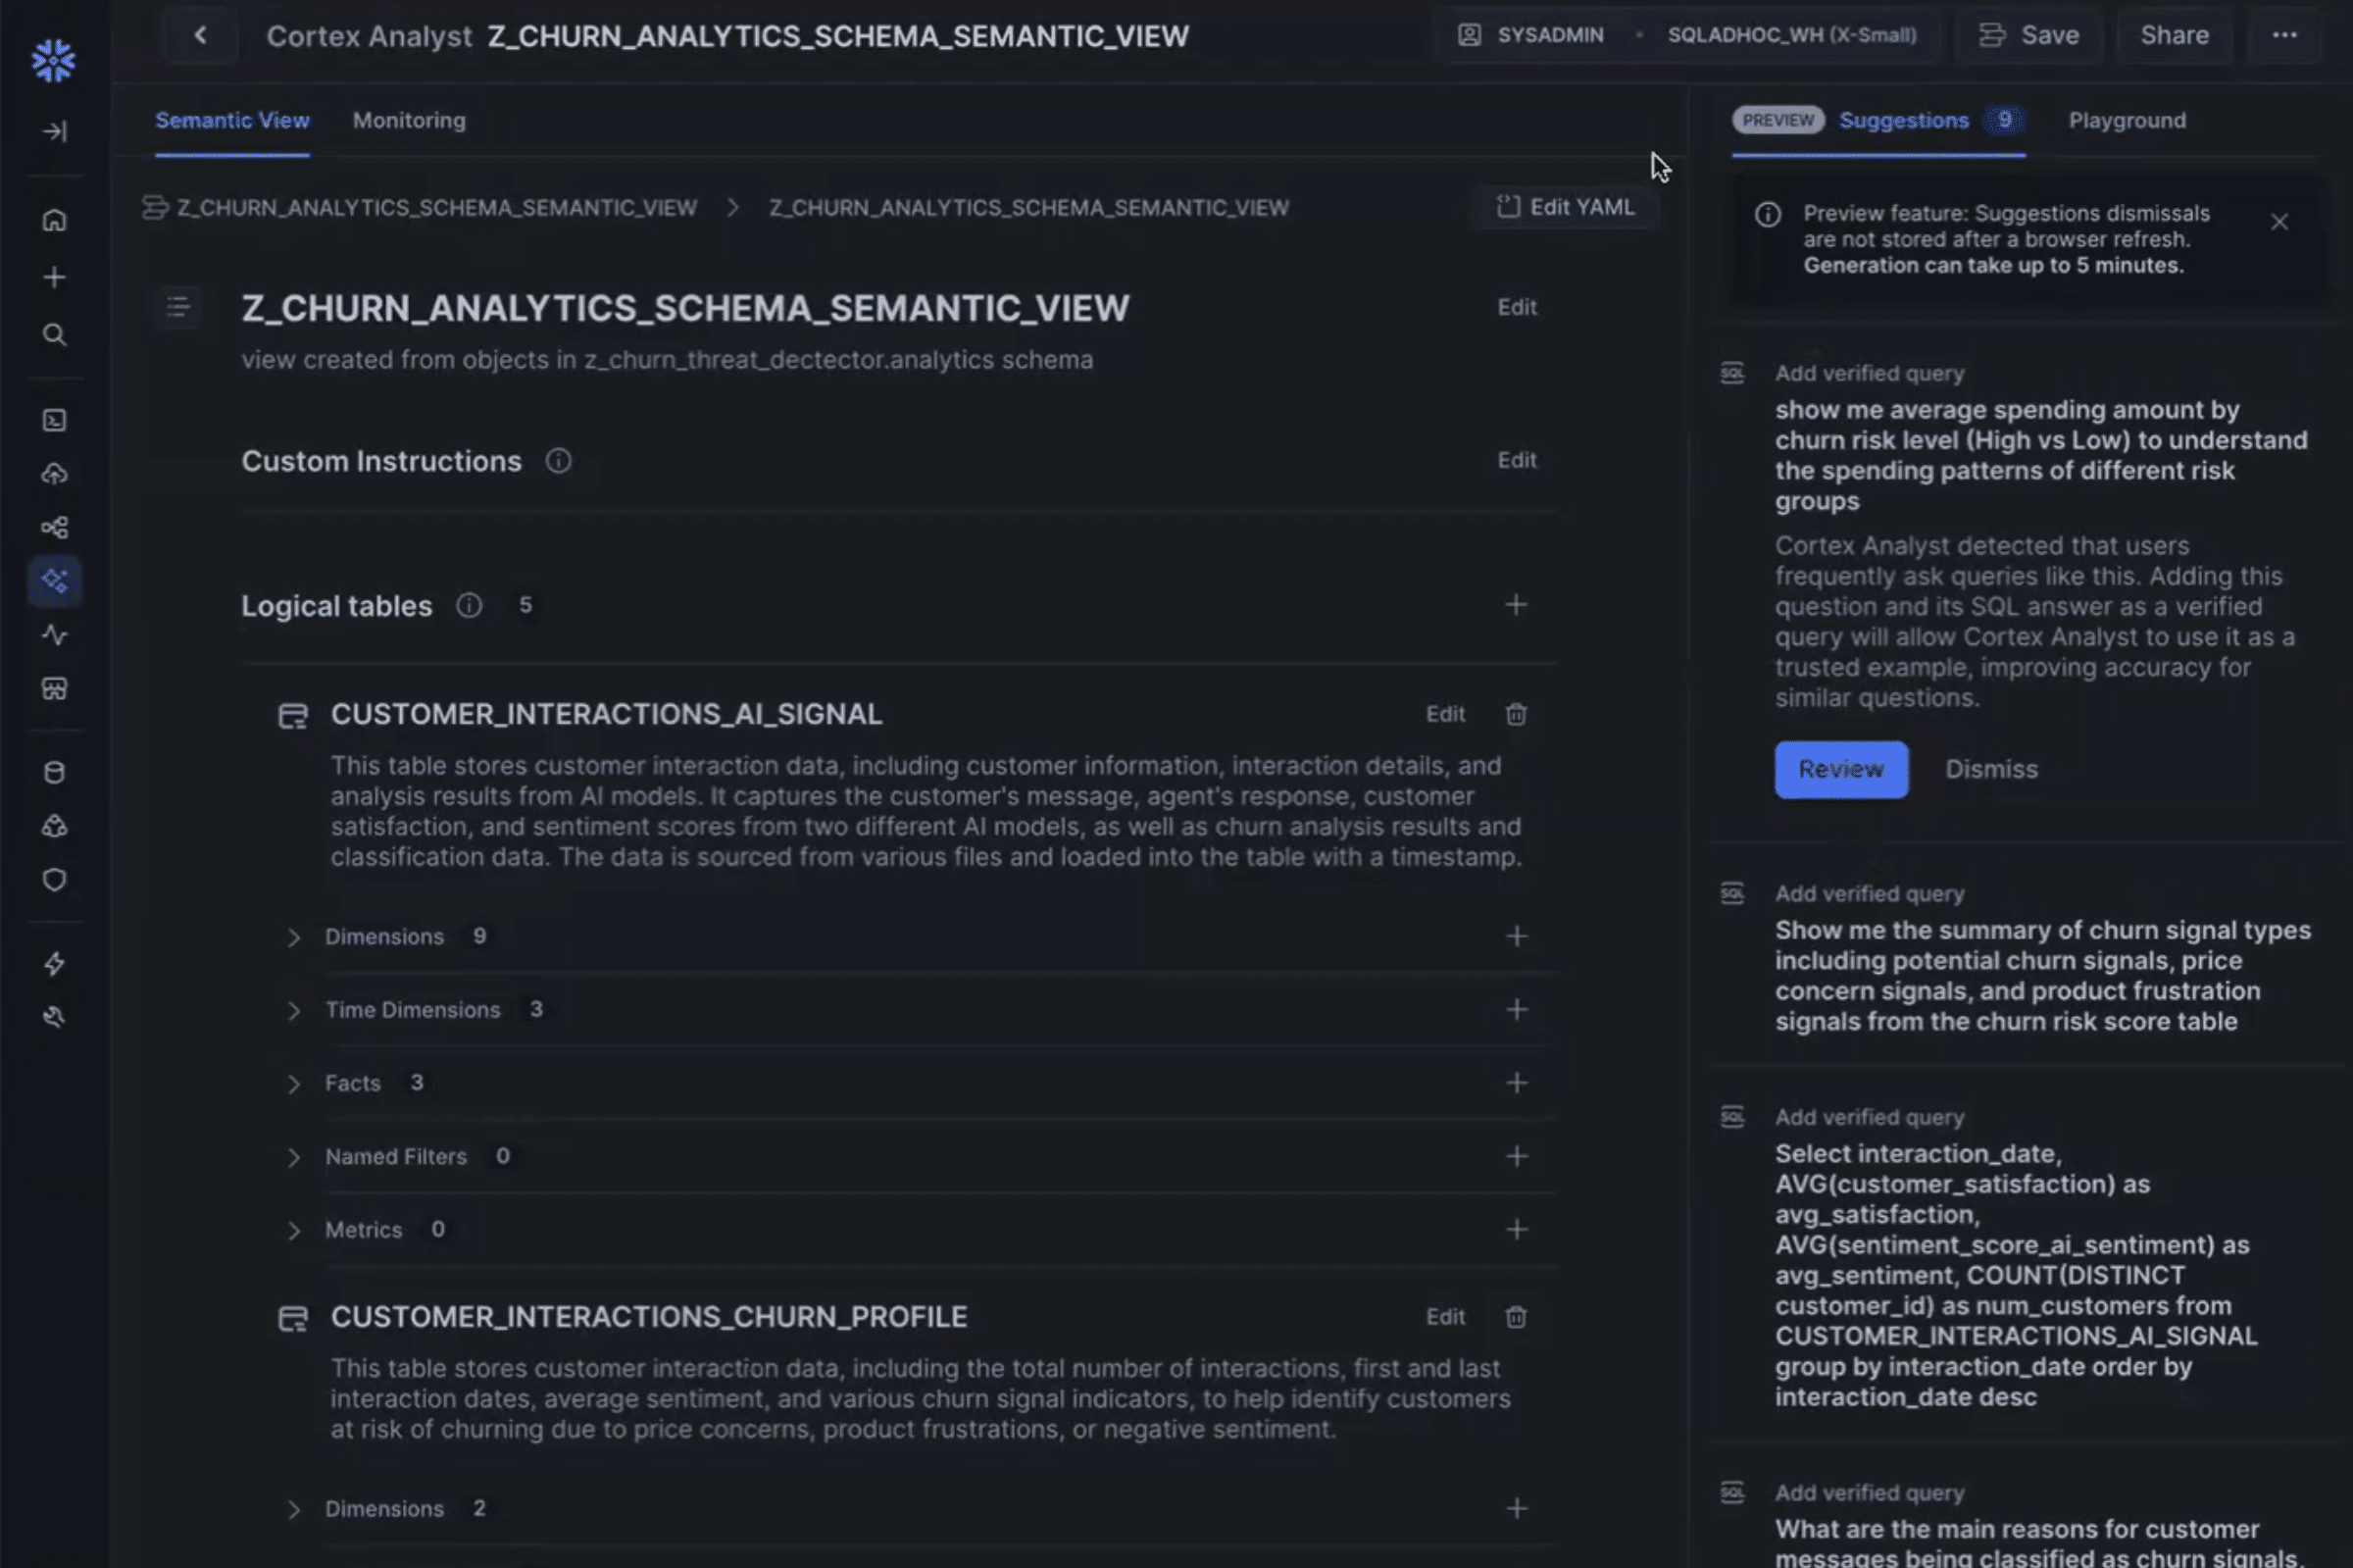The width and height of the screenshot is (2353, 1568).
Task: Open Monitoring via the activity waveform icon
Action: 55,636
